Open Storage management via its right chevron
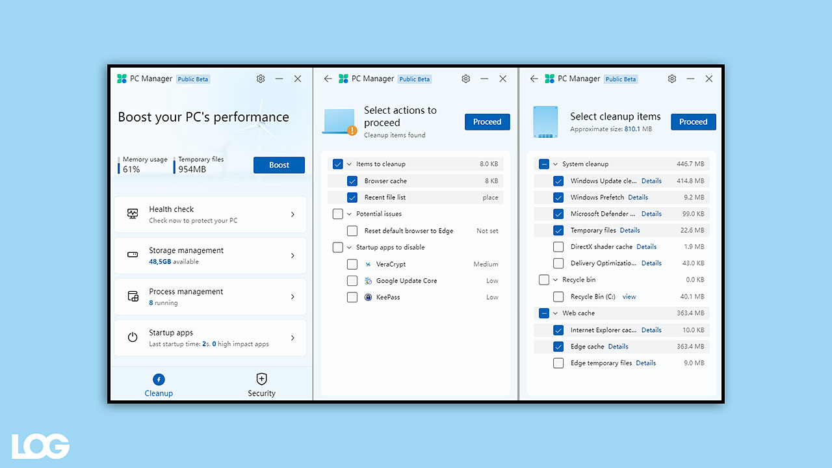Image resolution: width=832 pixels, height=468 pixels. coord(292,255)
